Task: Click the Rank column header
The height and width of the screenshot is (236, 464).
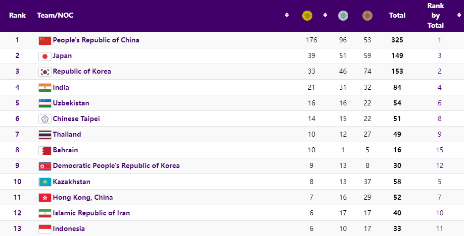Action: pos(17,15)
